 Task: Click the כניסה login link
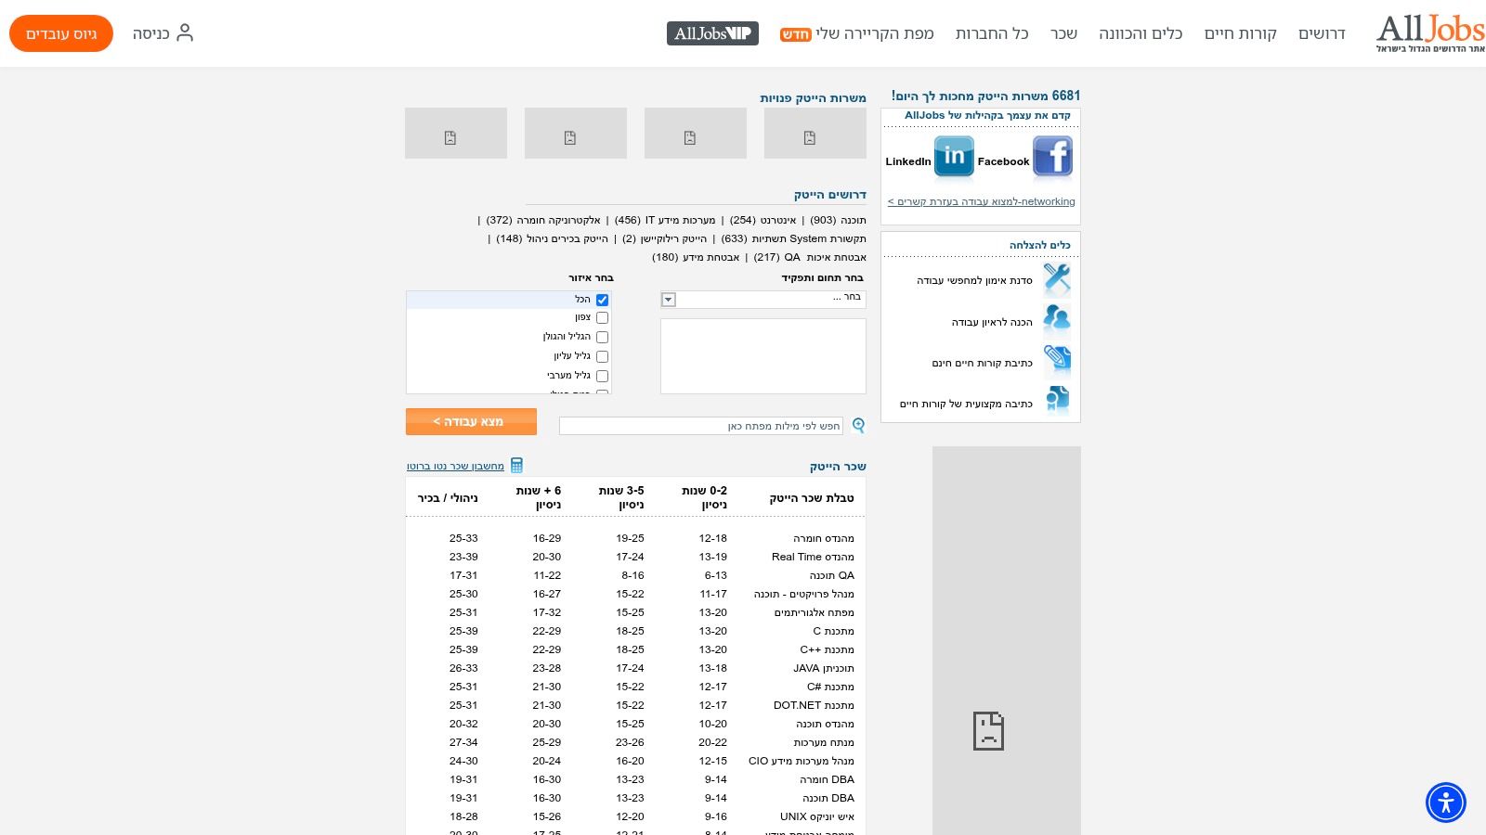[x=150, y=33]
